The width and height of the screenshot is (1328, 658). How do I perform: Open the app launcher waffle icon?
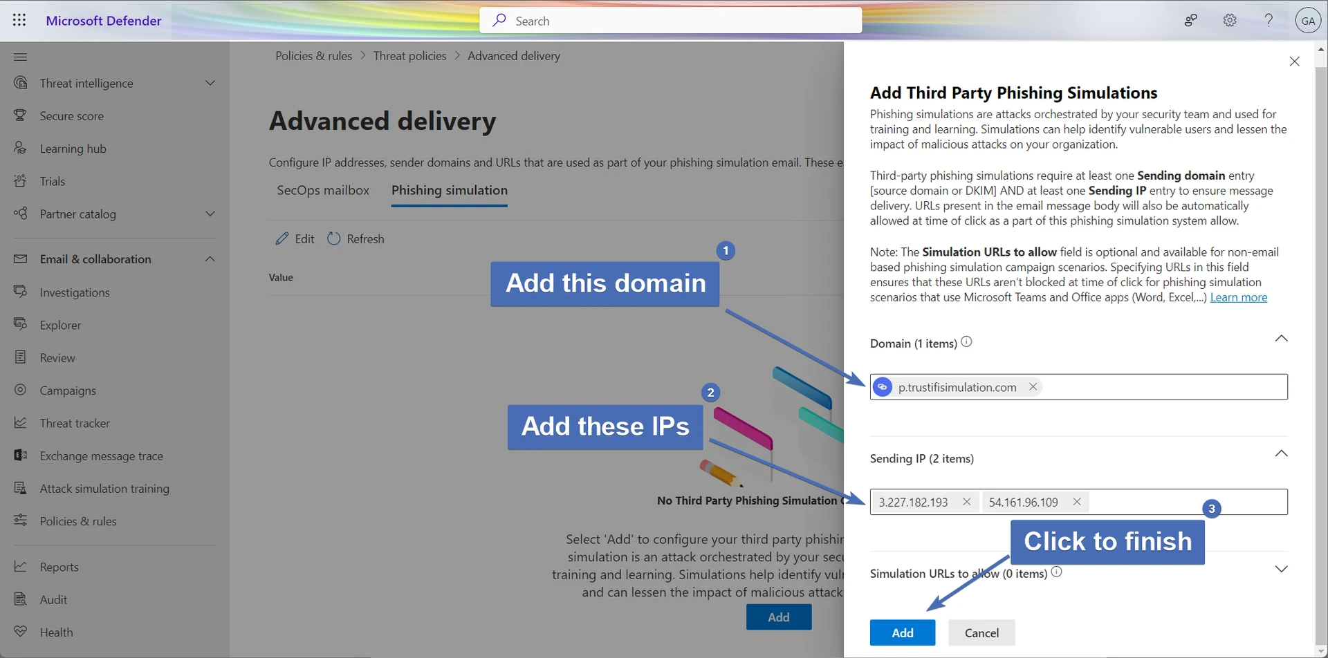(19, 21)
